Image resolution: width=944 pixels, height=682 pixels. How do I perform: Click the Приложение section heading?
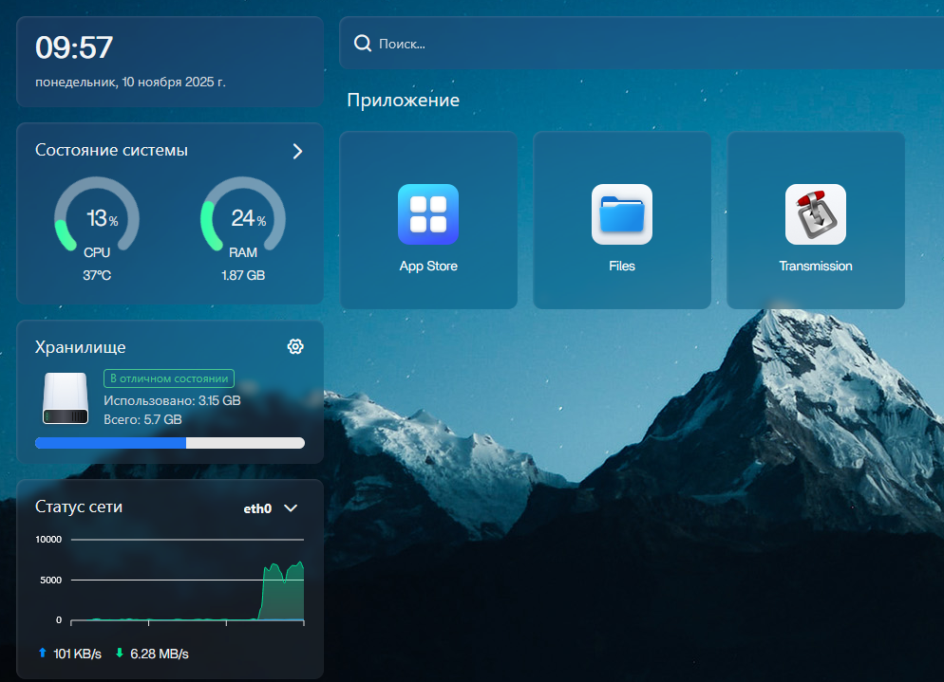click(x=404, y=100)
